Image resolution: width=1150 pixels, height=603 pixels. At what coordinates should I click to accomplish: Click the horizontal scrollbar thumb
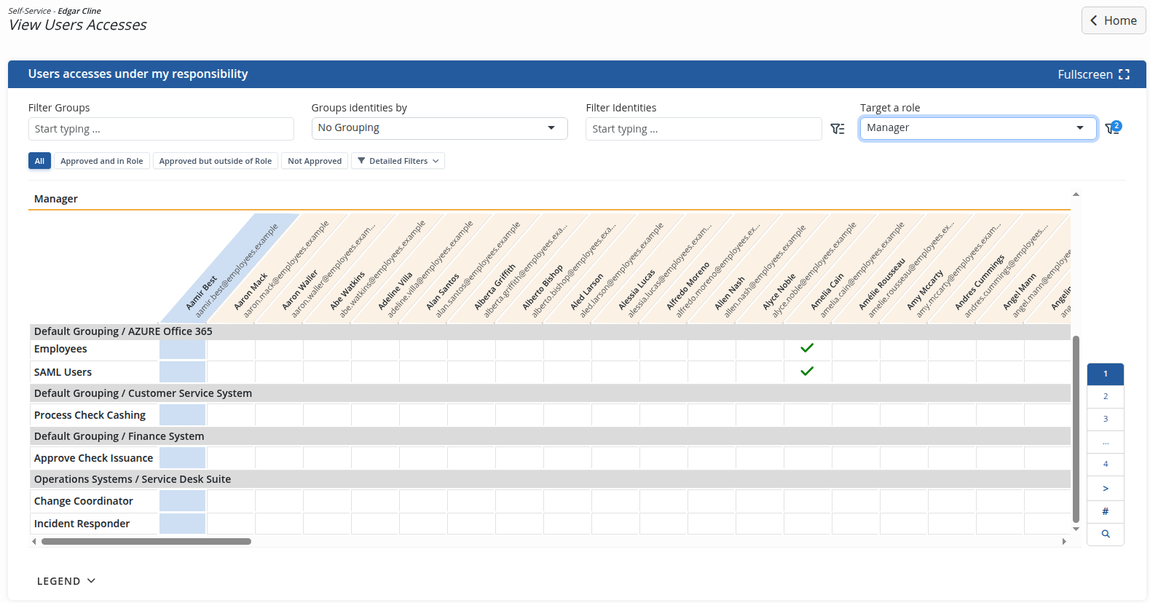point(146,541)
